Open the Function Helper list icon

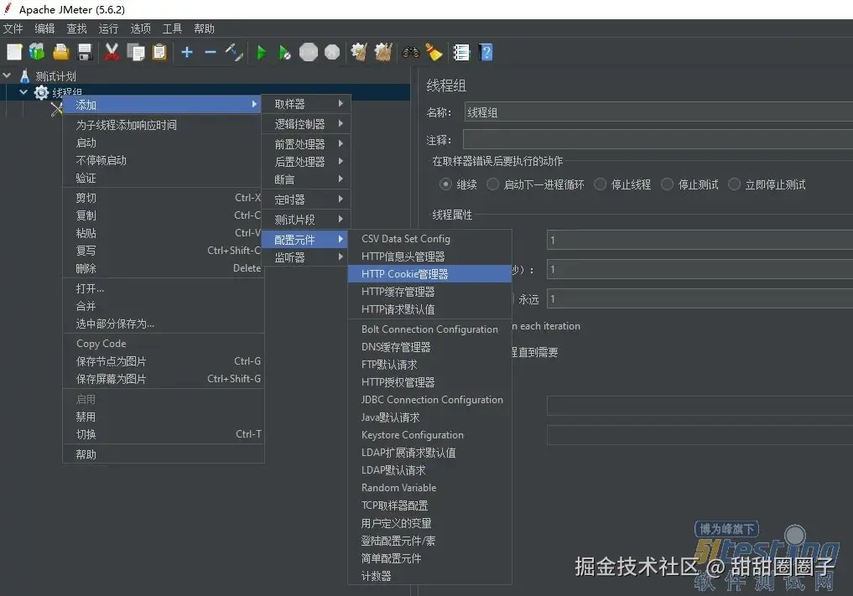click(461, 52)
